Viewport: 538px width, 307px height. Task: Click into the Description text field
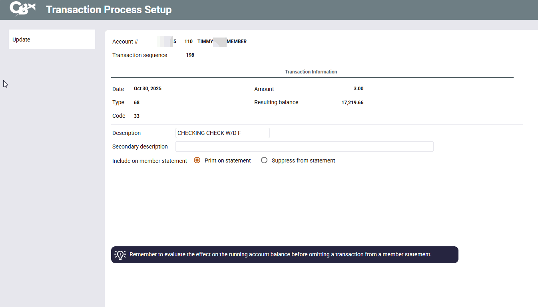pos(222,133)
